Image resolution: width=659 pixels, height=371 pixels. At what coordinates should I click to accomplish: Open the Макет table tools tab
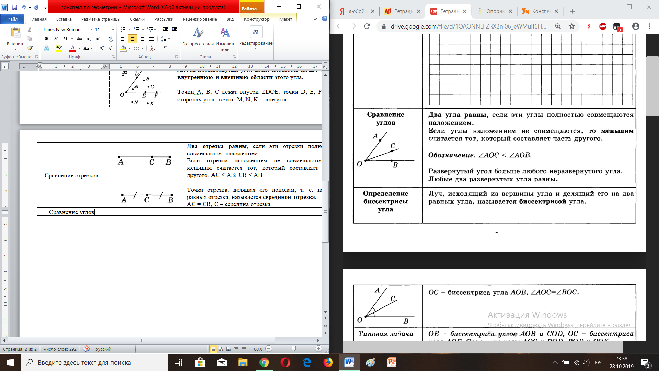(x=286, y=19)
